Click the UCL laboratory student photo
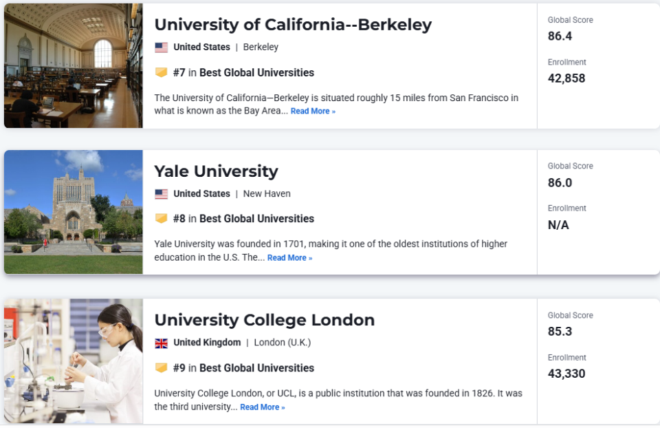The height and width of the screenshot is (428, 660). point(74,361)
